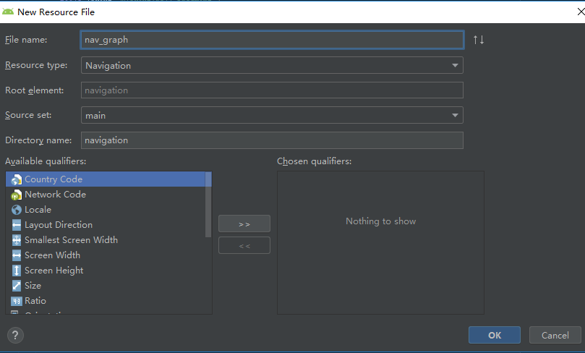This screenshot has height=353, width=585.
Task: Click the Resource type label
Action: click(x=36, y=65)
